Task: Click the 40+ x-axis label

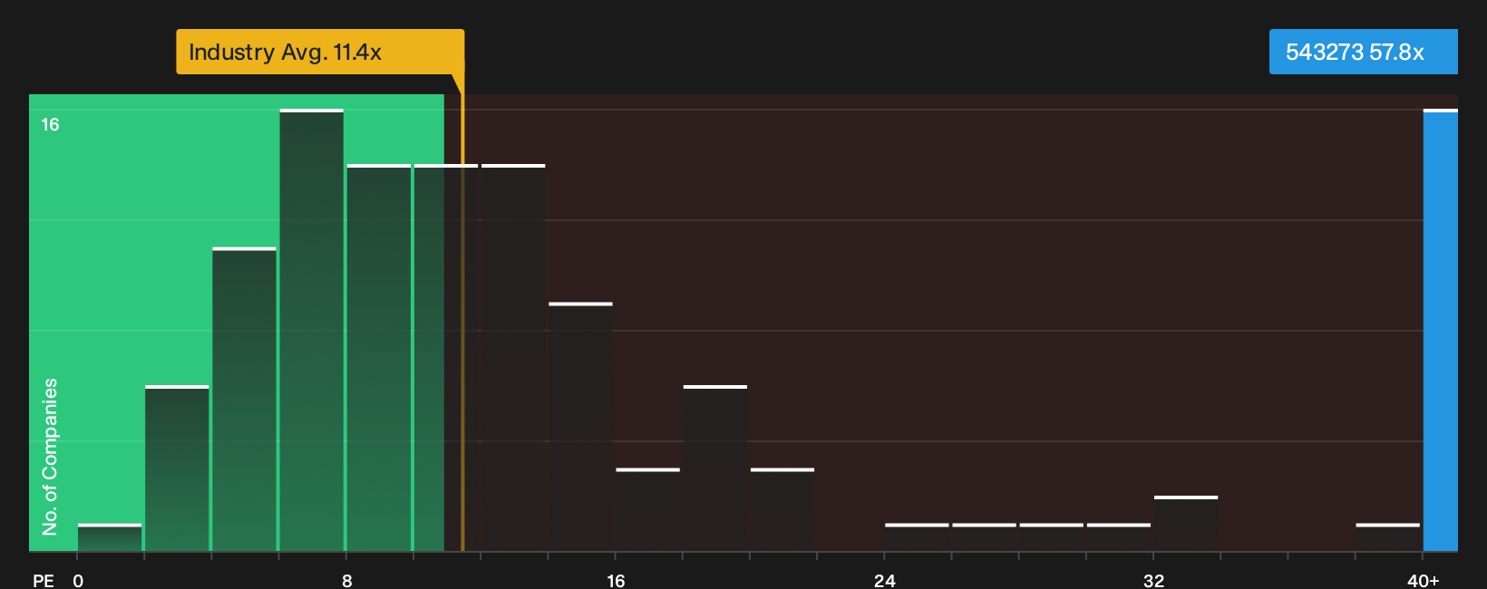Action: (1424, 580)
